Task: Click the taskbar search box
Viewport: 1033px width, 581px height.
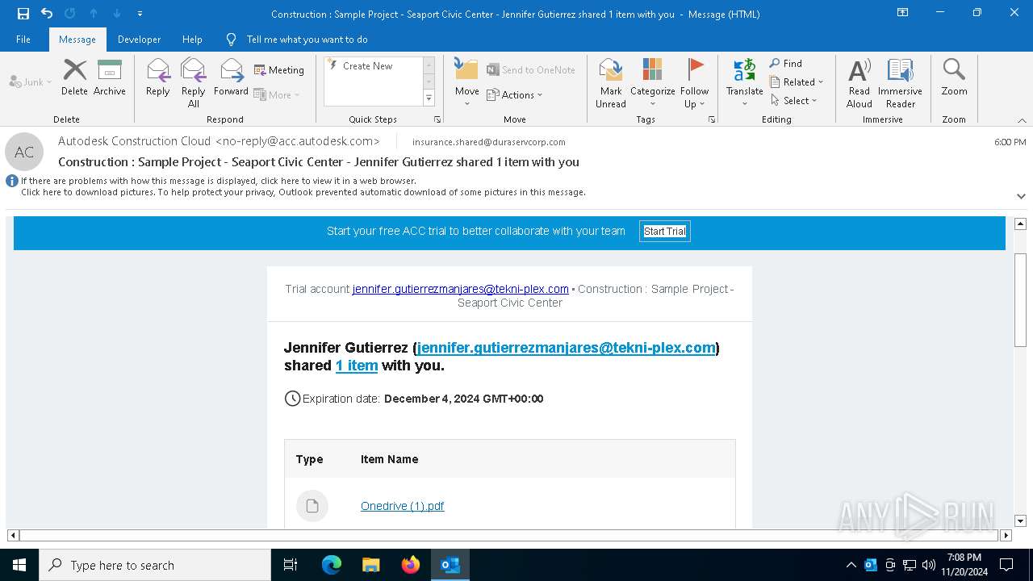Action: click(x=155, y=565)
